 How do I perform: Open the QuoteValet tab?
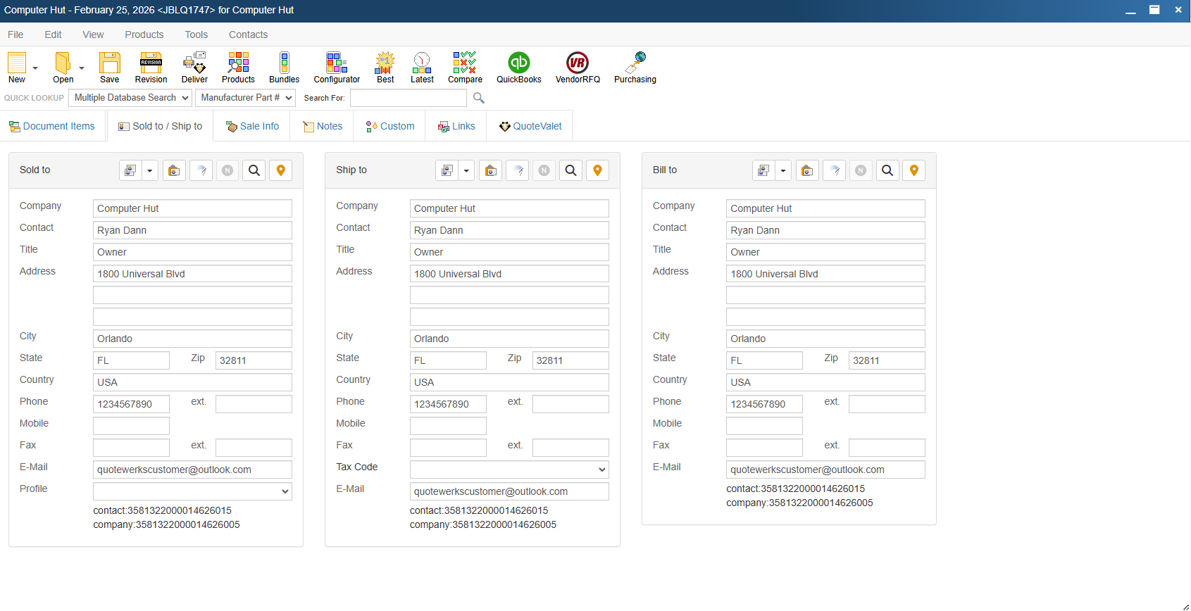[x=530, y=127]
